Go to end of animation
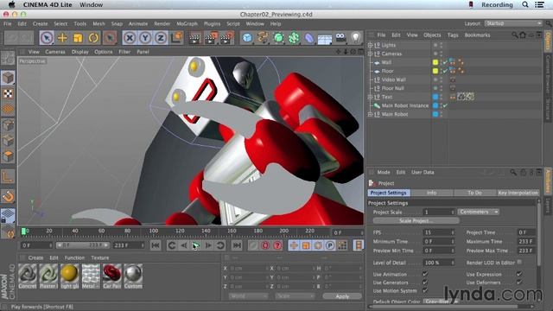The width and height of the screenshot is (553, 311). [237, 245]
